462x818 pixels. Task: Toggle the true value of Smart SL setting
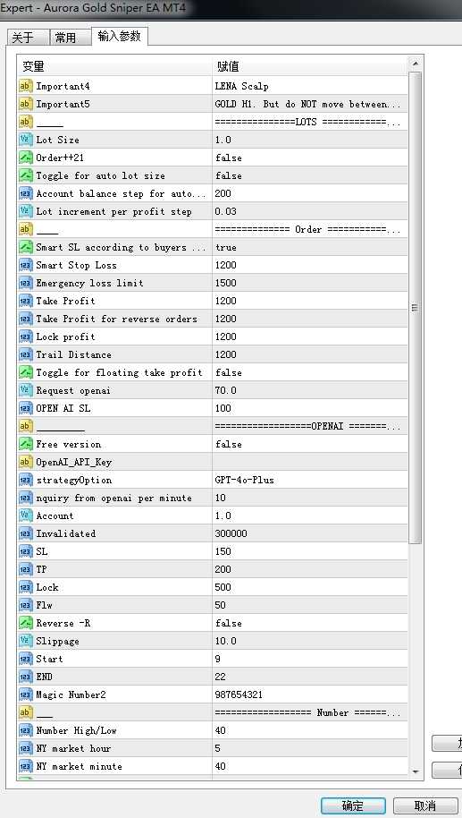[x=310, y=247]
